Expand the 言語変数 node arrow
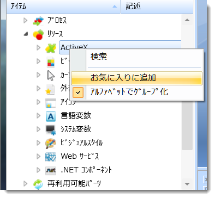This screenshot has width=215, height=198. pyautogui.click(x=38, y=116)
